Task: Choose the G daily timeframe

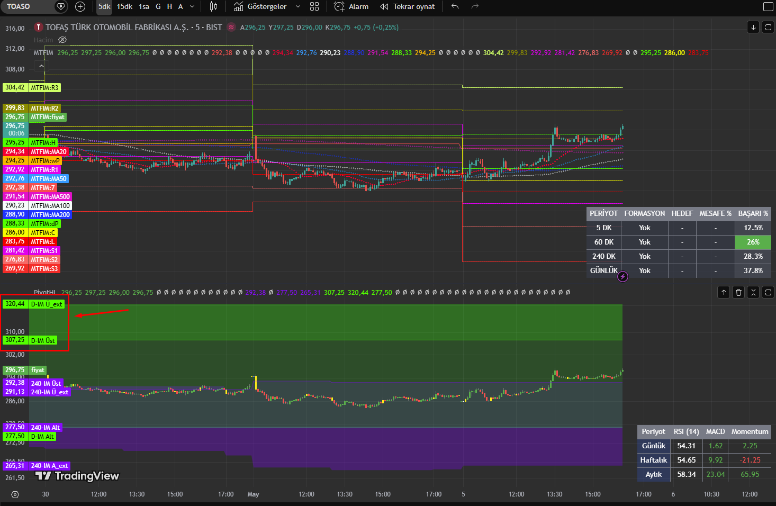Action: [x=158, y=6]
